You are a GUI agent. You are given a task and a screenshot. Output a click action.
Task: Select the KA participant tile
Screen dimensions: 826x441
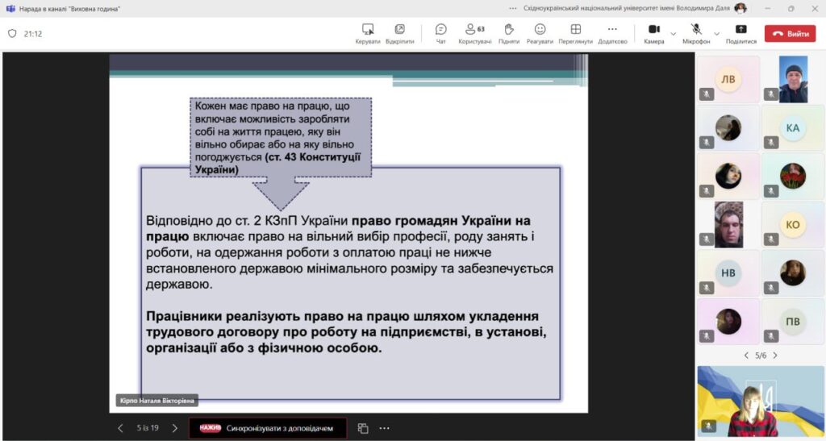(793, 127)
